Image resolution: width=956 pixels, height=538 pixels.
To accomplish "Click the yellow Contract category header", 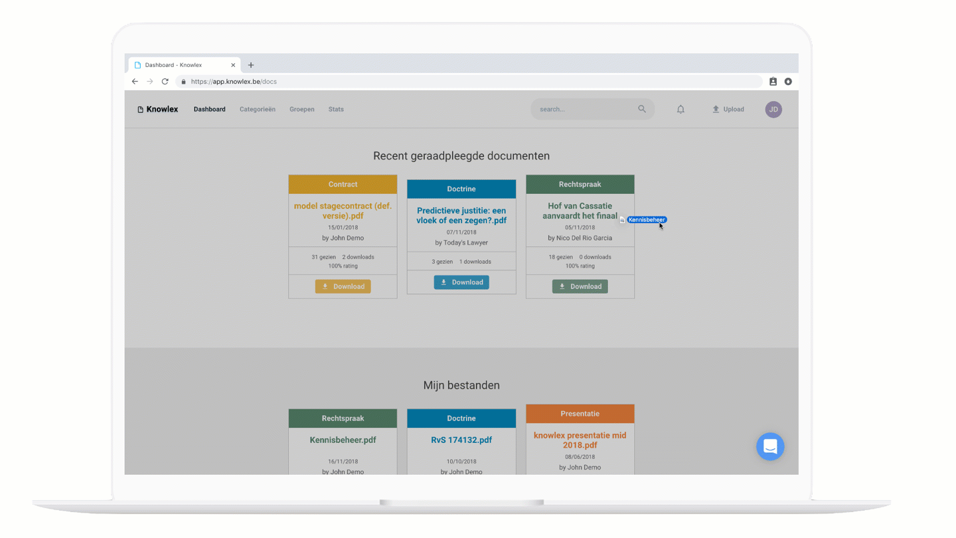I will coord(343,184).
